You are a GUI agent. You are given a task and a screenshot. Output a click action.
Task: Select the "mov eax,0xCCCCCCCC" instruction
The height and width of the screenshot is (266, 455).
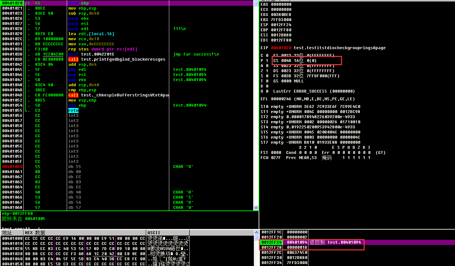click(91, 44)
